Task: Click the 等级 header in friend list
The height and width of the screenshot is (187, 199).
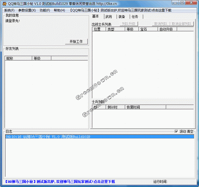Action: coord(41,58)
